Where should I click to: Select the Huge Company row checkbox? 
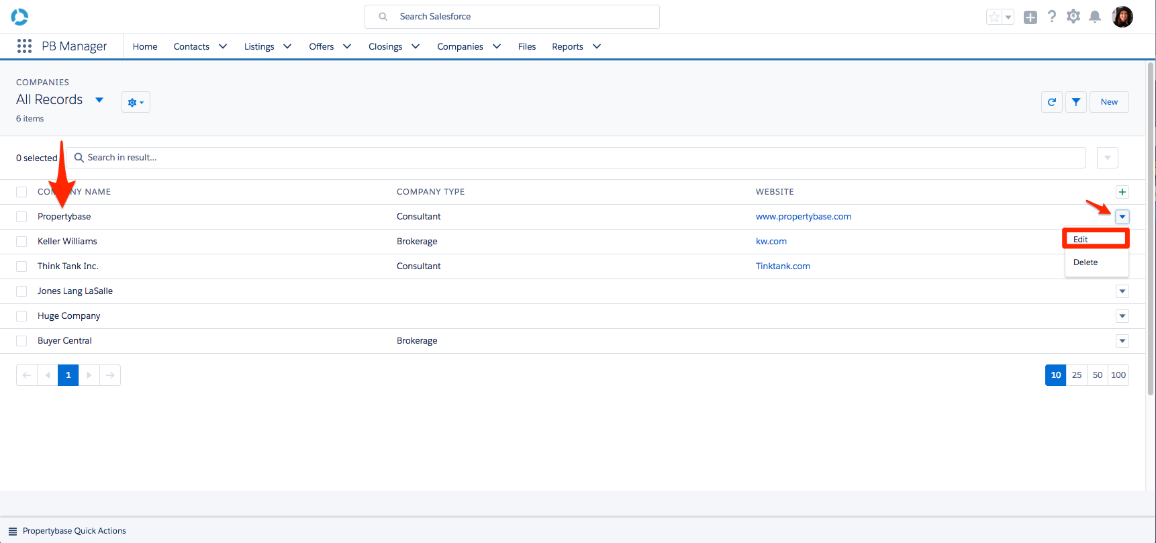[x=21, y=316]
